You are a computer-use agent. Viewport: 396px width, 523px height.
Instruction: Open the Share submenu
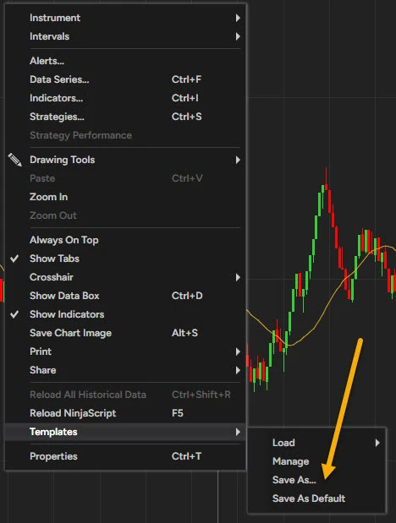pyautogui.click(x=126, y=370)
